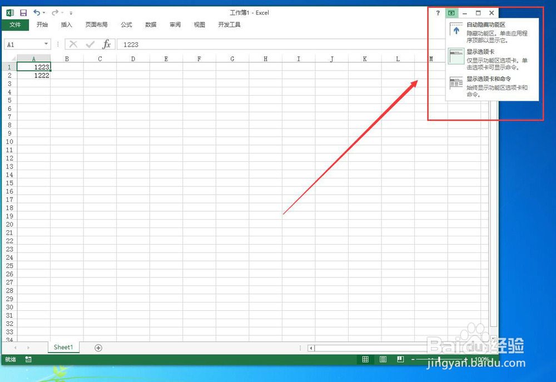
Task: Confirm entry with checkmark icon
Action: pos(90,44)
